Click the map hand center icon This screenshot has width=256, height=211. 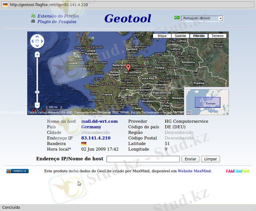coord(37,41)
